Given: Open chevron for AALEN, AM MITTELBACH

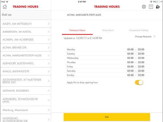Looking at the screenshot, I should point(49,24).
